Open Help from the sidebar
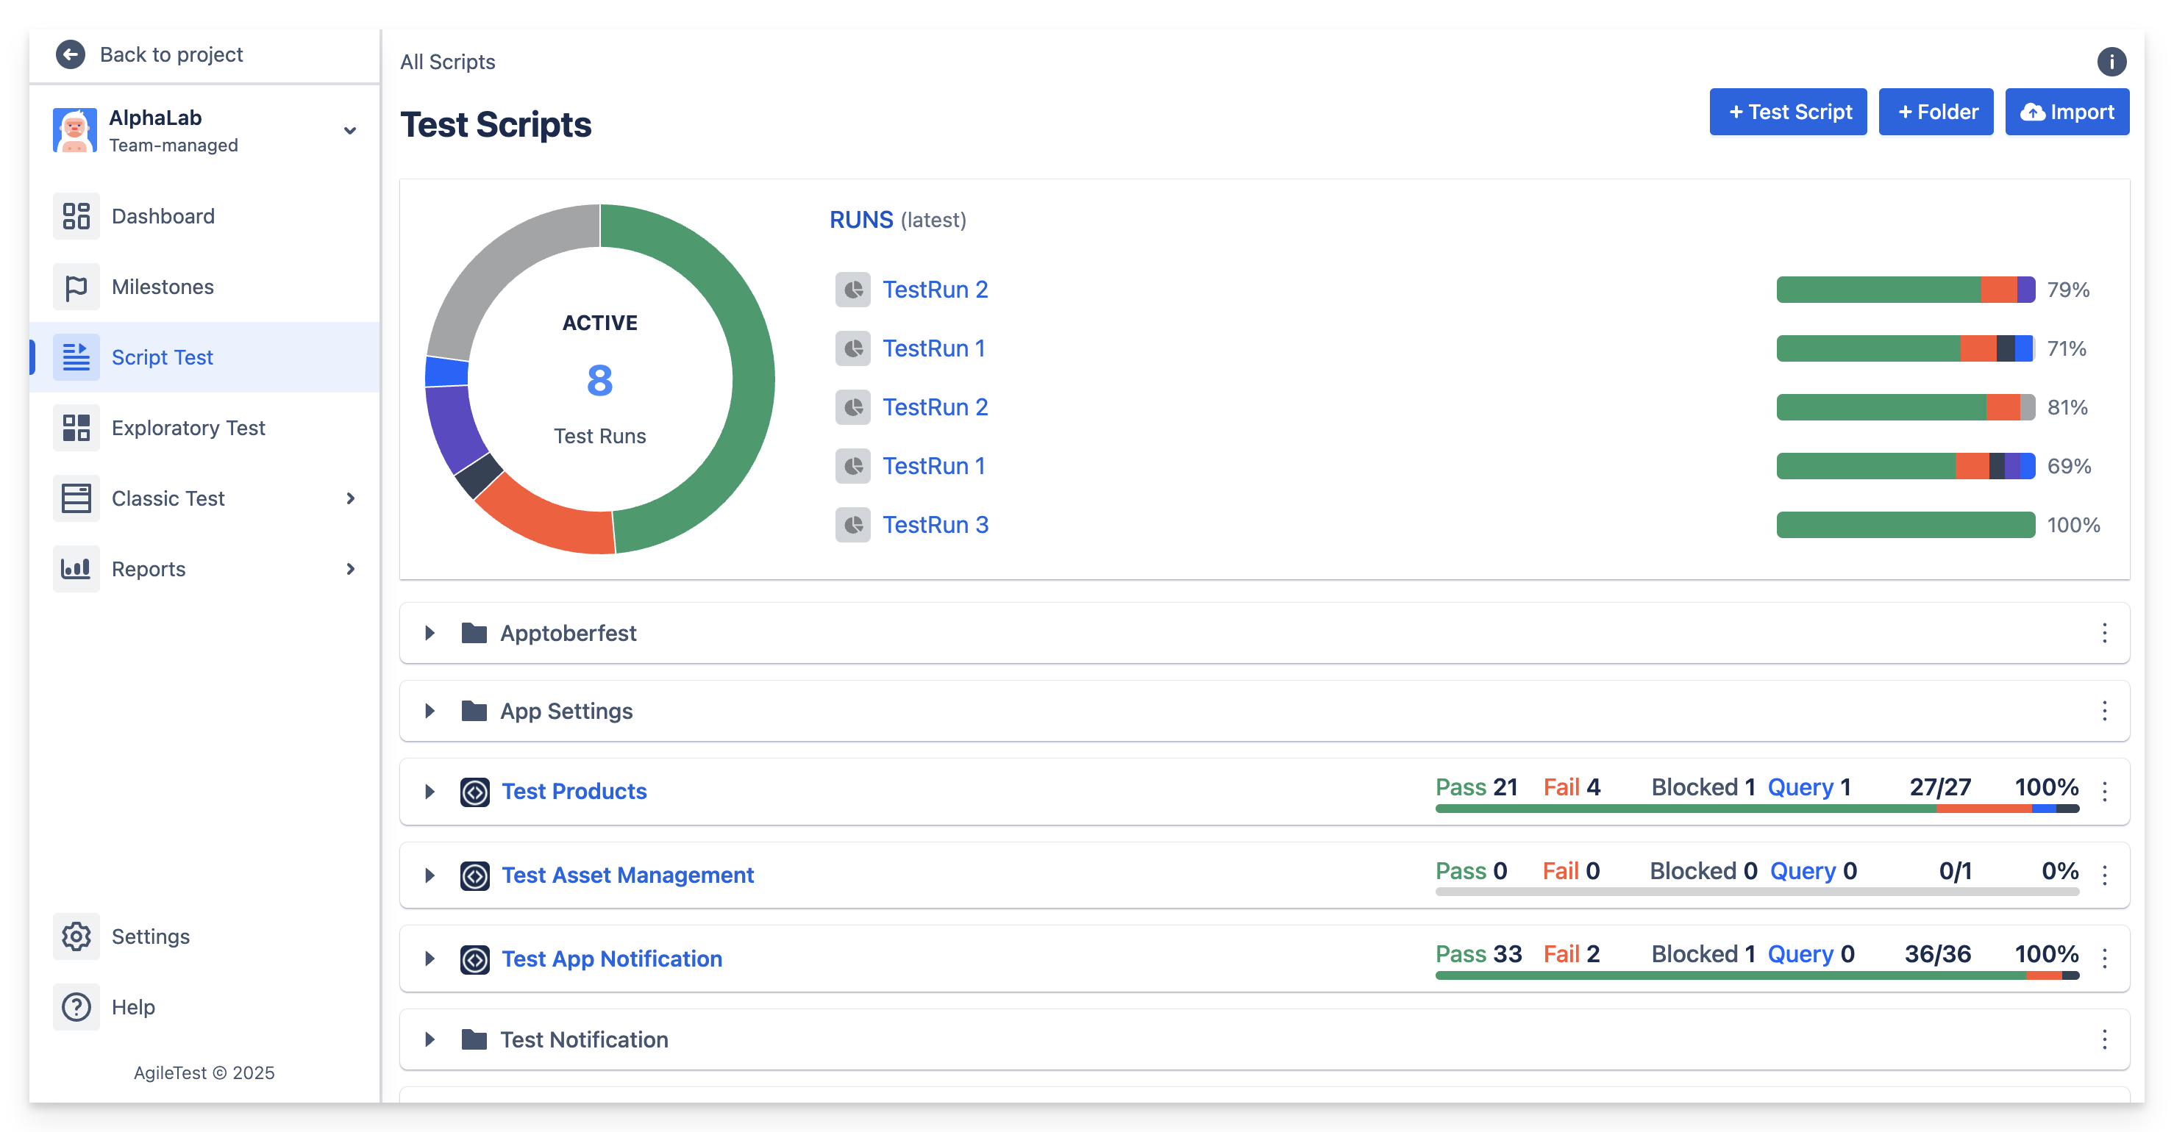The image size is (2174, 1132). click(x=133, y=1007)
